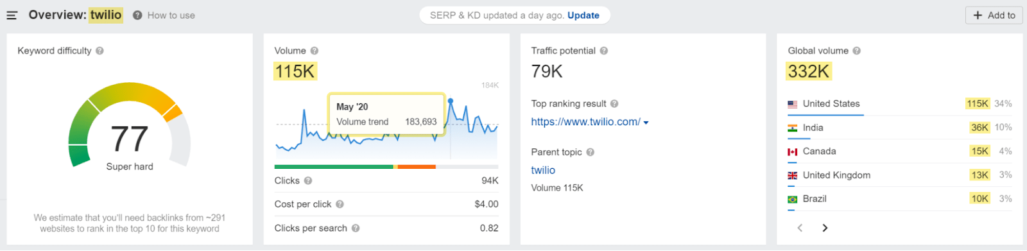Click Keyword difficulty help icon
This screenshot has height=251, width=1027.
[99, 51]
